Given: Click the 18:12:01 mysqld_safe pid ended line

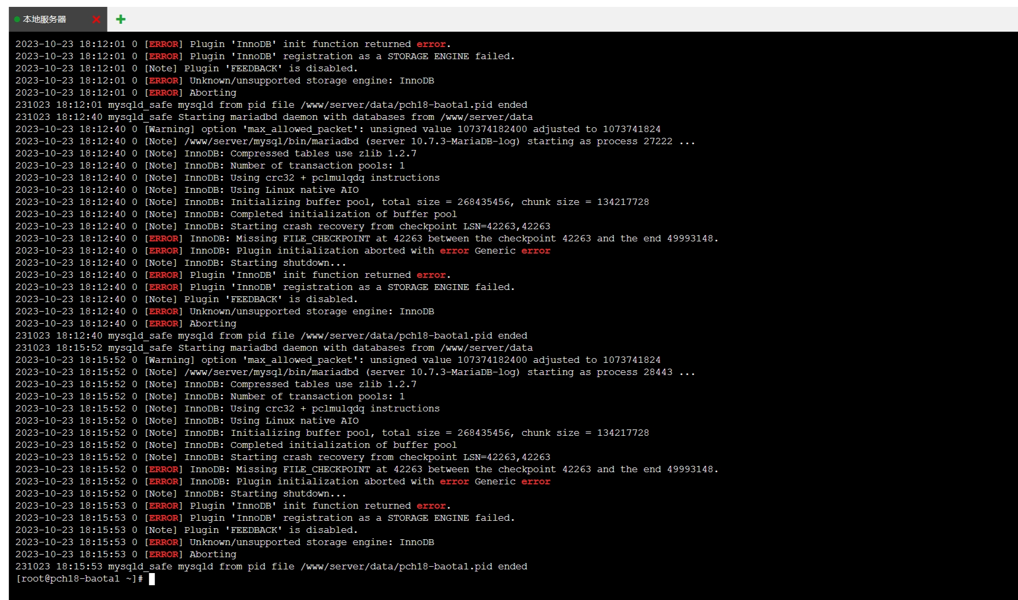Looking at the screenshot, I should (271, 105).
